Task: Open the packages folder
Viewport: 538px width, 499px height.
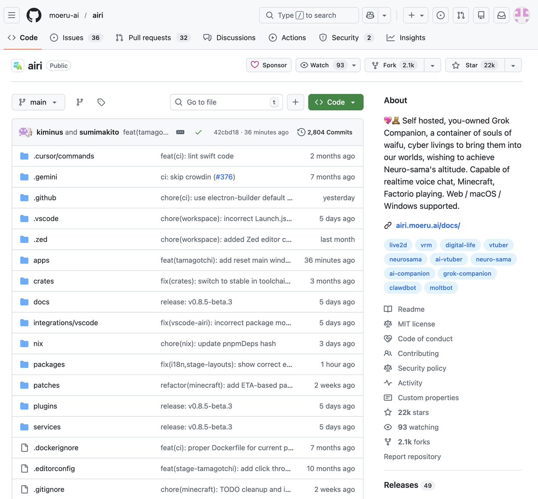Action: 49,364
